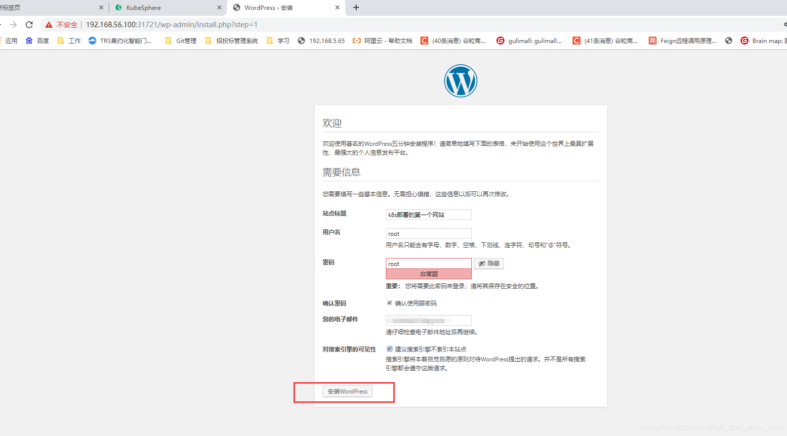This screenshot has width=787, height=436.
Task: Hide password with the 隐藏 button
Action: [489, 263]
